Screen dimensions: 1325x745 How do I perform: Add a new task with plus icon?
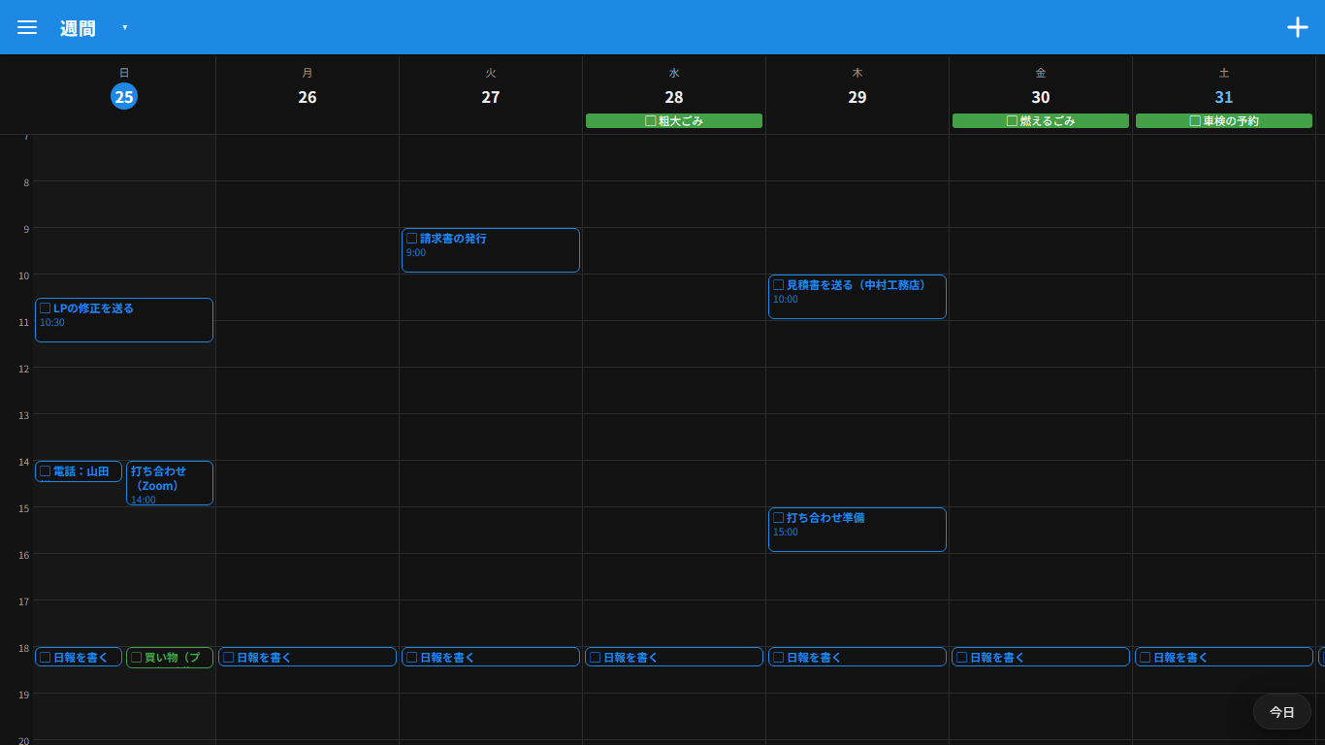coord(1298,27)
